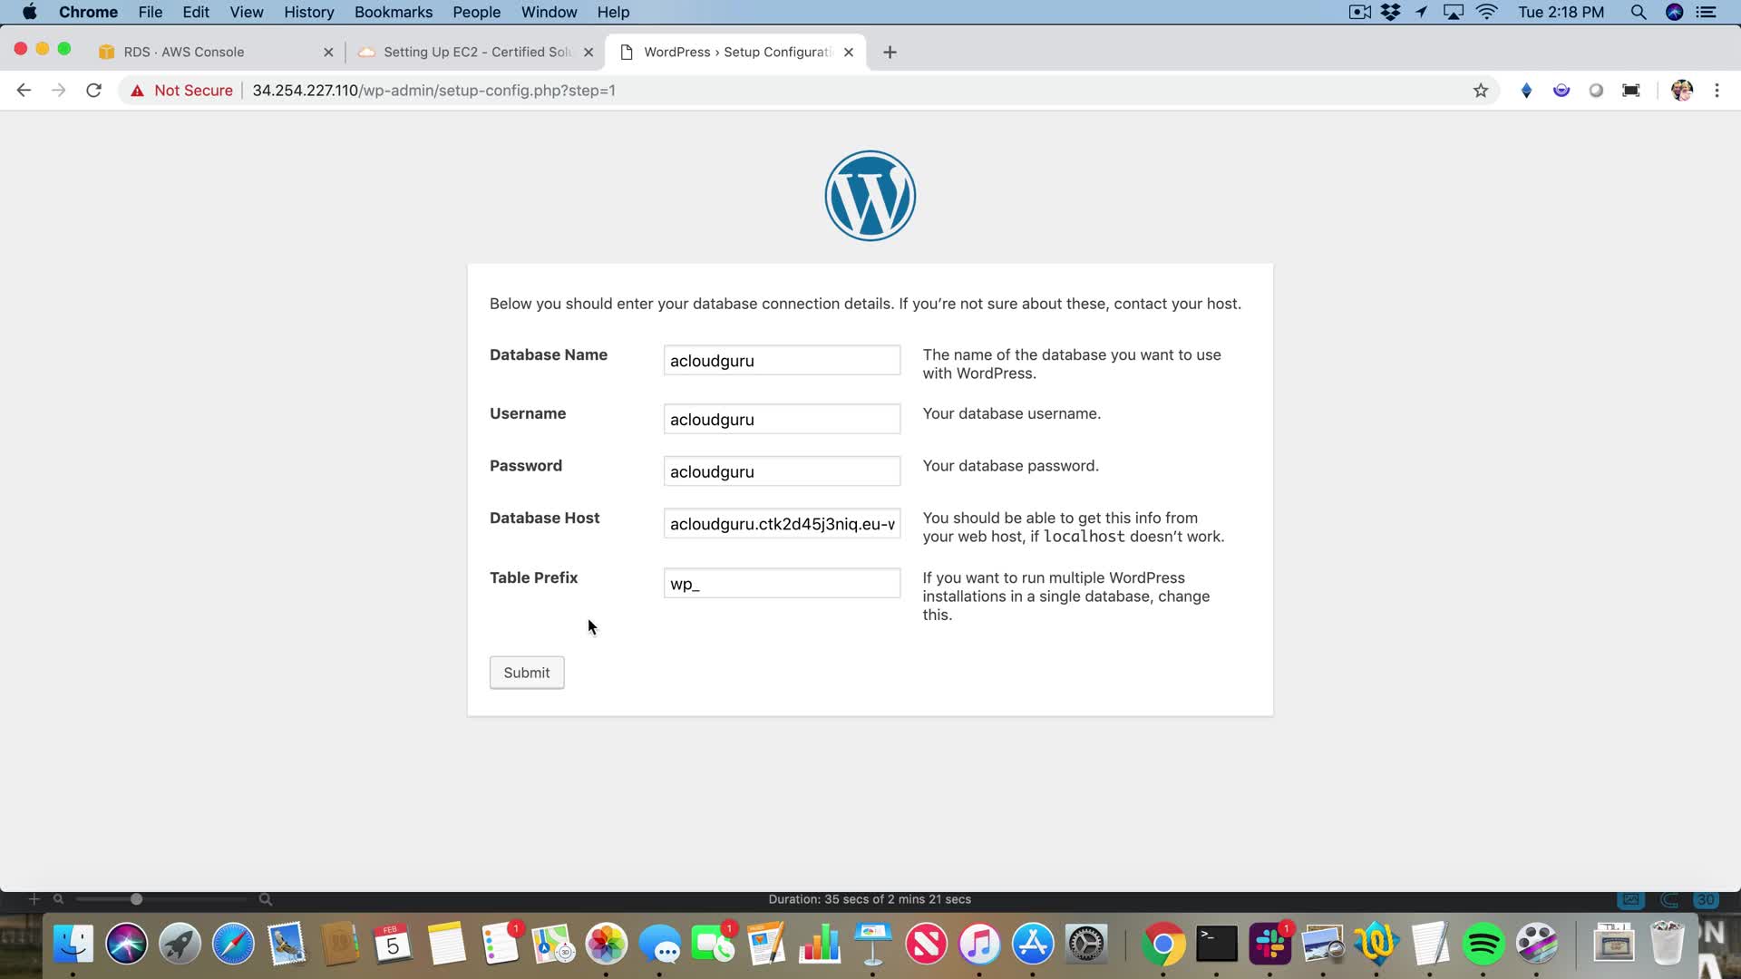Click the Table Prefix input field
The image size is (1741, 979).
click(782, 584)
